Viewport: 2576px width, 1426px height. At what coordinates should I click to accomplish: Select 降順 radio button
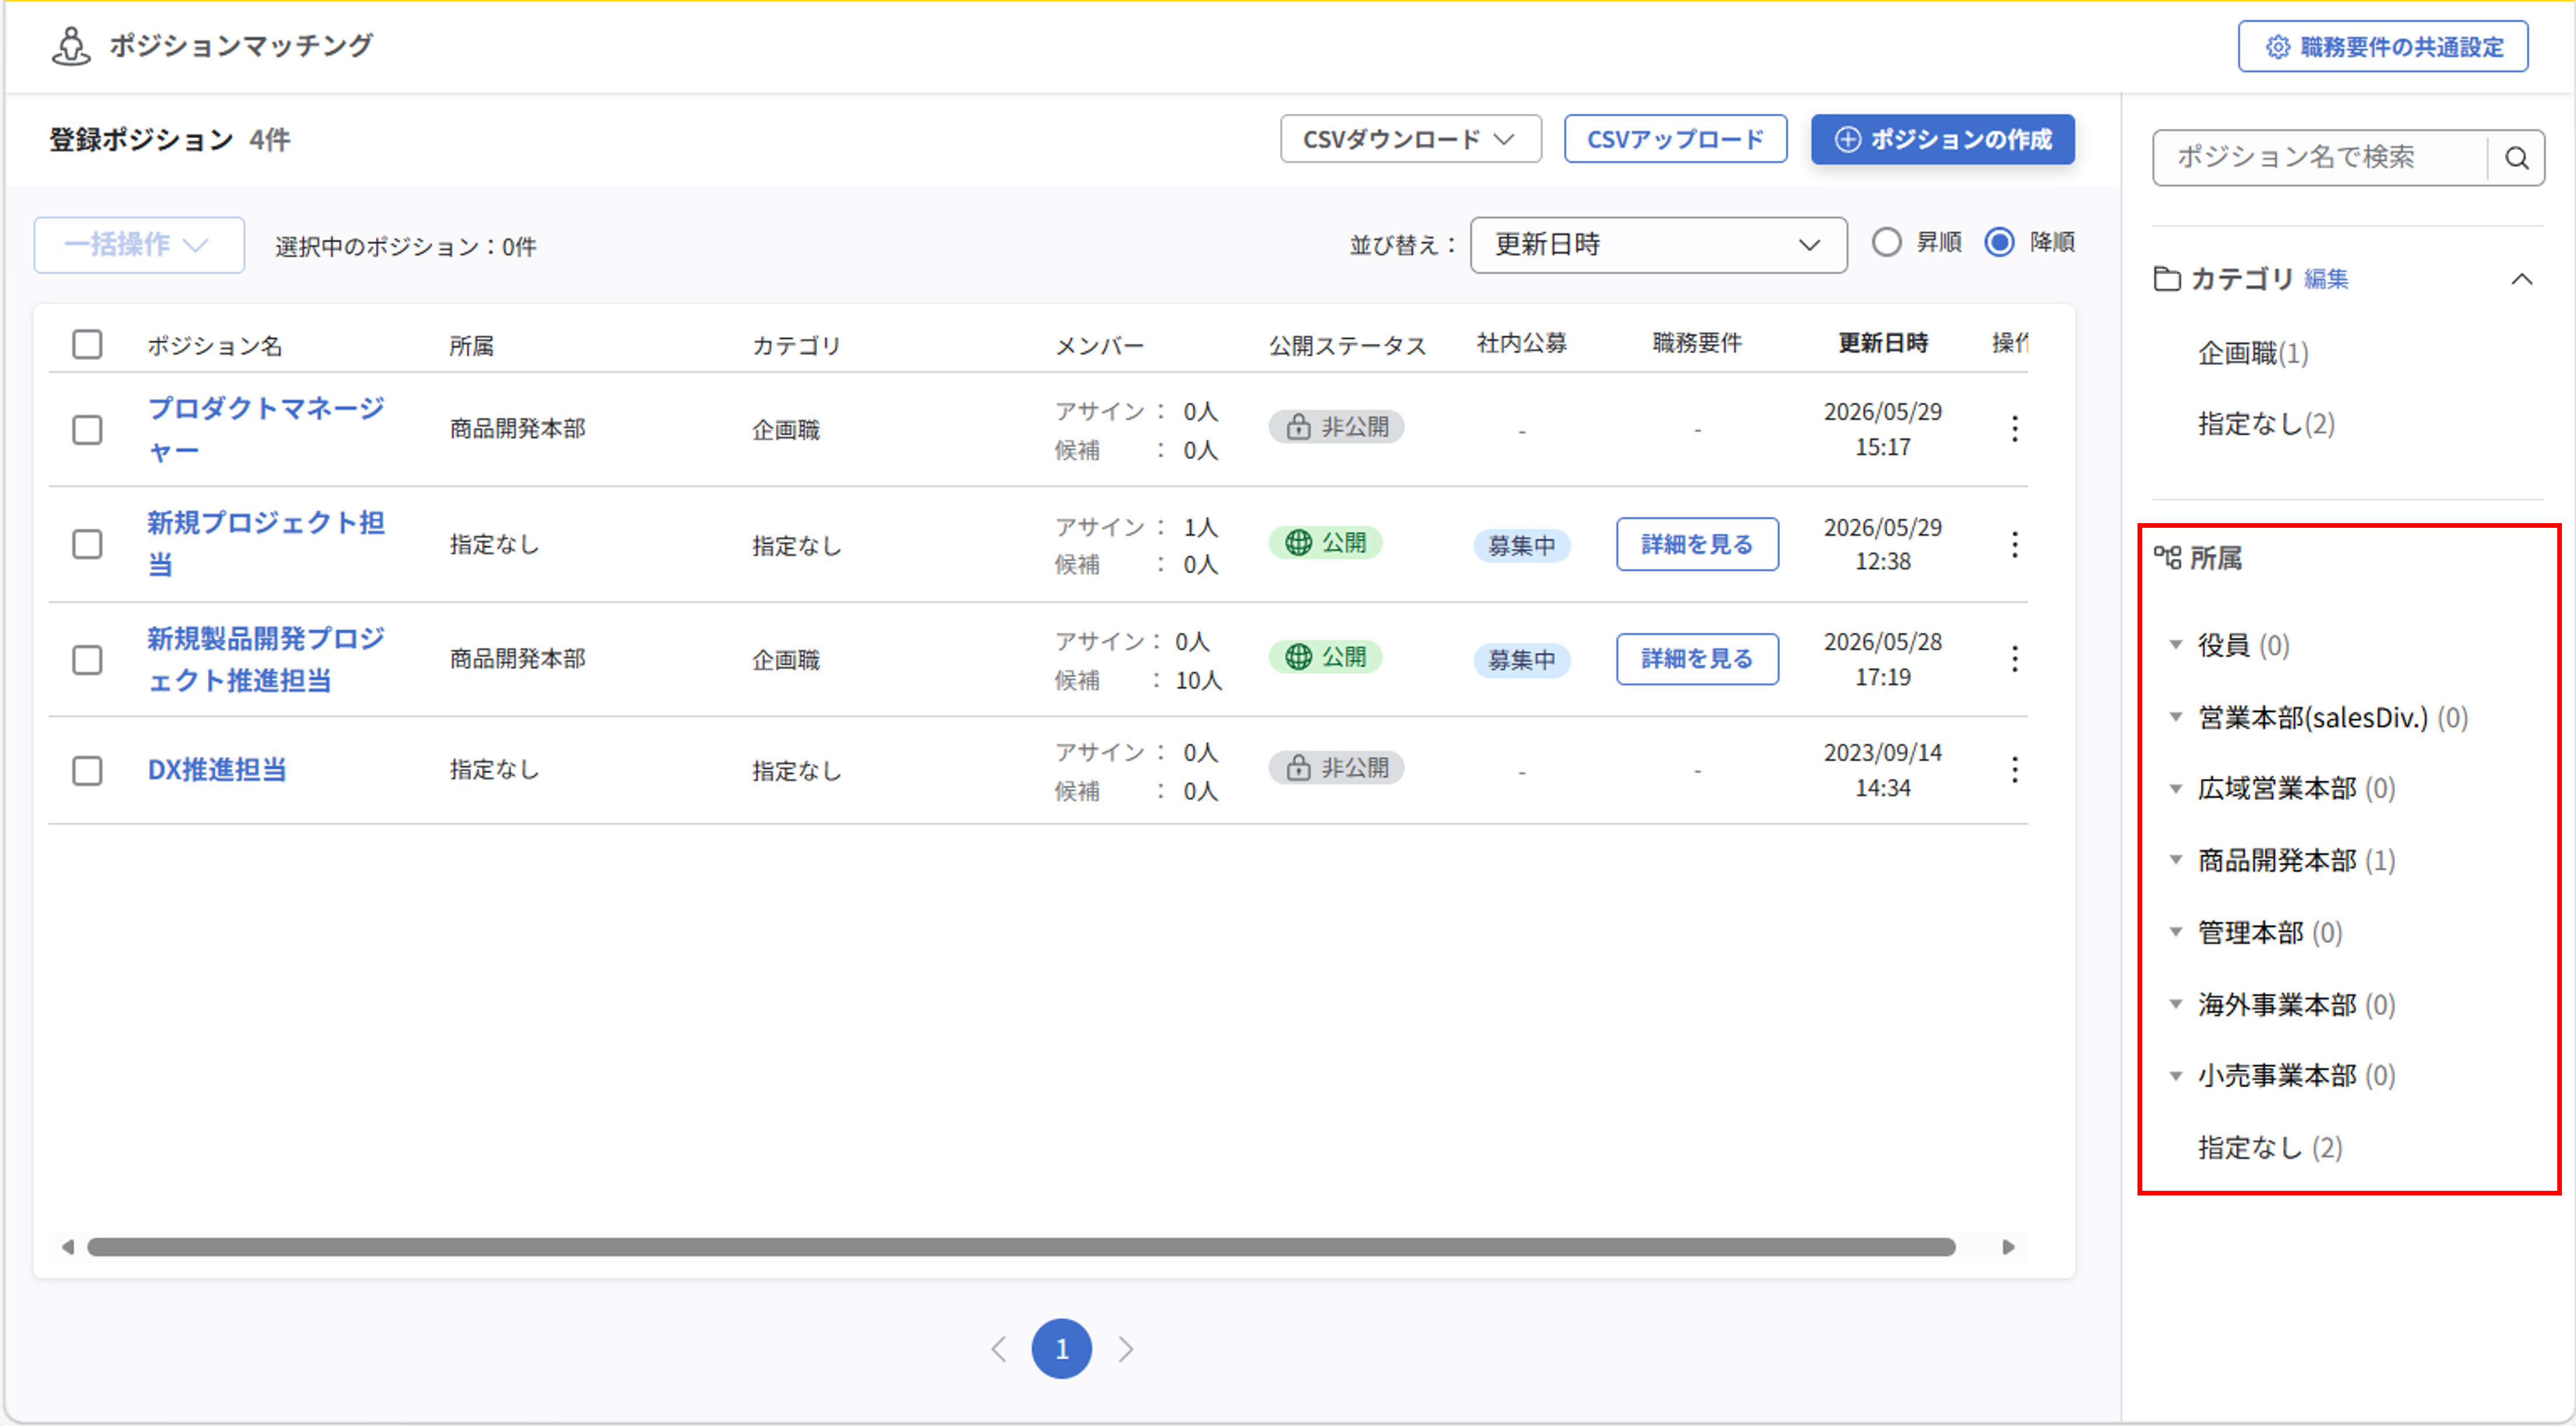tap(1999, 243)
